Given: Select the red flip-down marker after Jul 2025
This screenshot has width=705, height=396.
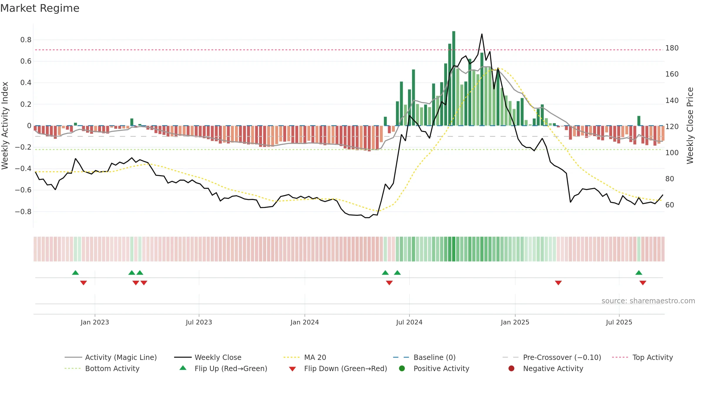Looking at the screenshot, I should (643, 283).
